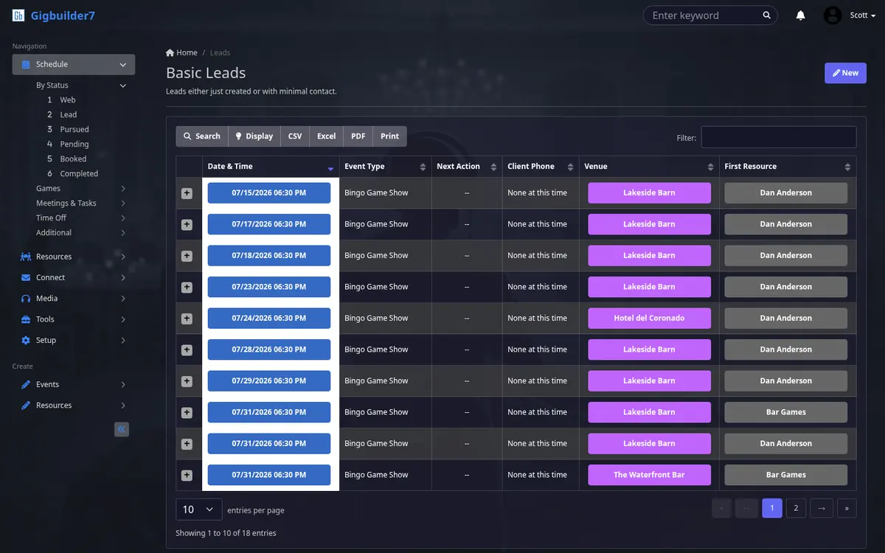Select Web status in navigation

tap(68, 100)
